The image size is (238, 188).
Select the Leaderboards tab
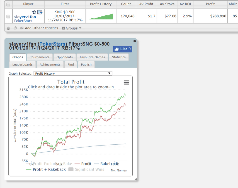tap(23, 64)
